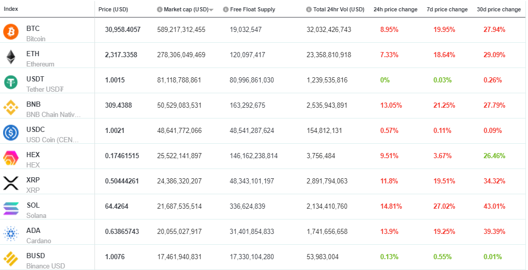This screenshot has height=270, width=528.
Task: Open the USDT ticker link
Action: [36, 79]
